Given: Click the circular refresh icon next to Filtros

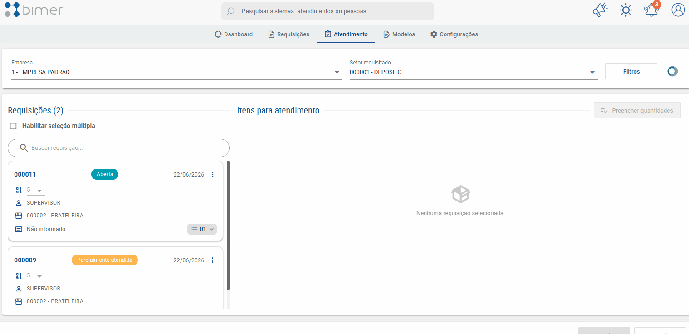Looking at the screenshot, I should pyautogui.click(x=672, y=71).
